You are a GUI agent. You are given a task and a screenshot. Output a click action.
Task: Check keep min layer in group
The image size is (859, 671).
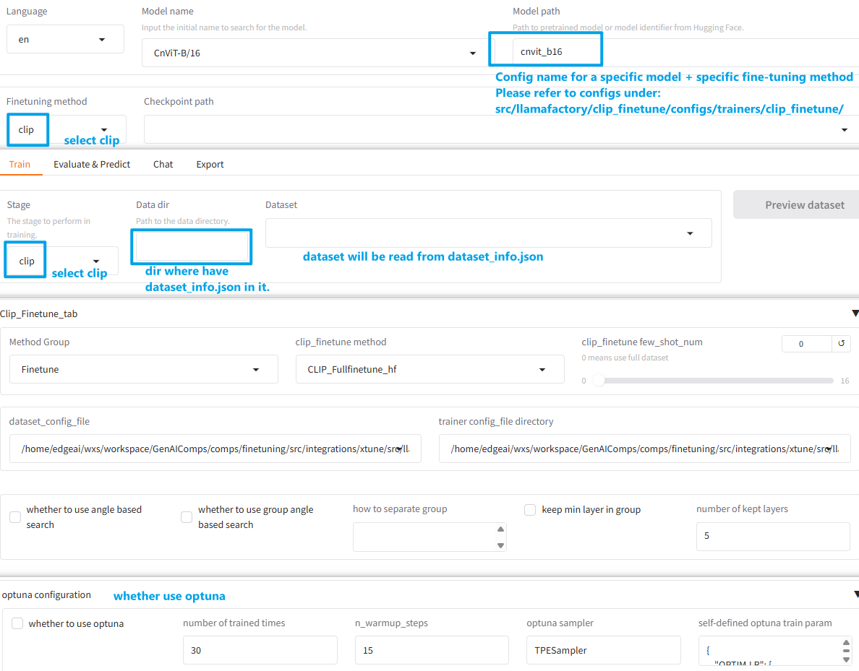530,510
